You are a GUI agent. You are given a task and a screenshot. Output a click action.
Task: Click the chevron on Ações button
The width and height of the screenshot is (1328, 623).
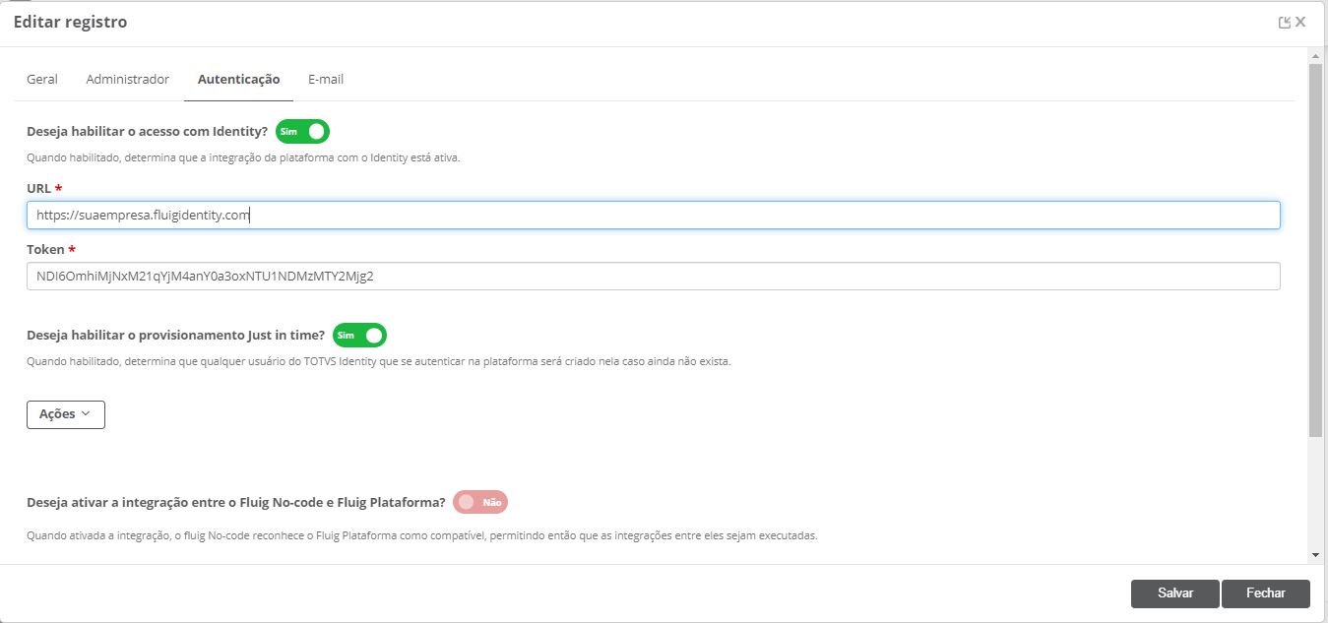[x=86, y=414]
